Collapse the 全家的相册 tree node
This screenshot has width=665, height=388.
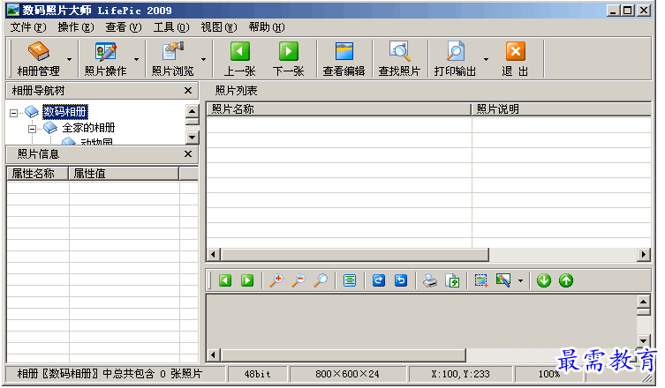[32, 129]
